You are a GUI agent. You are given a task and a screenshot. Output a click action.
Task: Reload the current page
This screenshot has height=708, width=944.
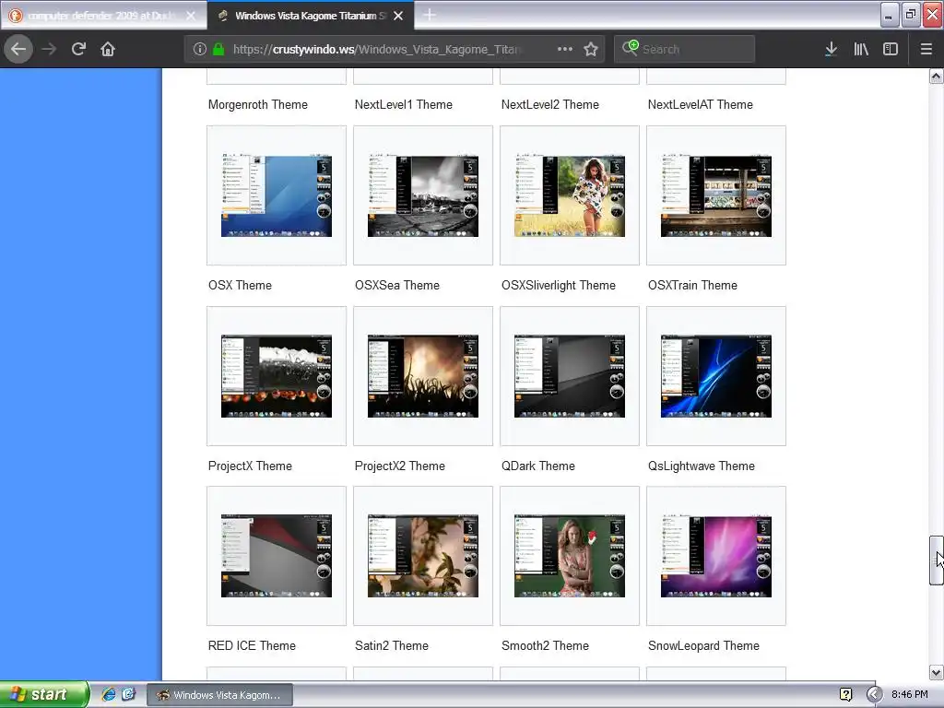pos(78,49)
